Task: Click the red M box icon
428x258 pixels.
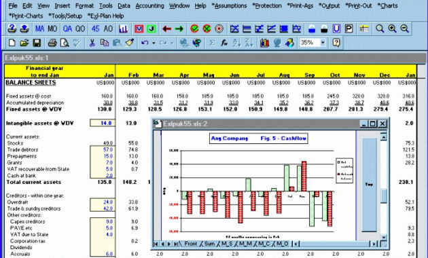Action: 139,29
